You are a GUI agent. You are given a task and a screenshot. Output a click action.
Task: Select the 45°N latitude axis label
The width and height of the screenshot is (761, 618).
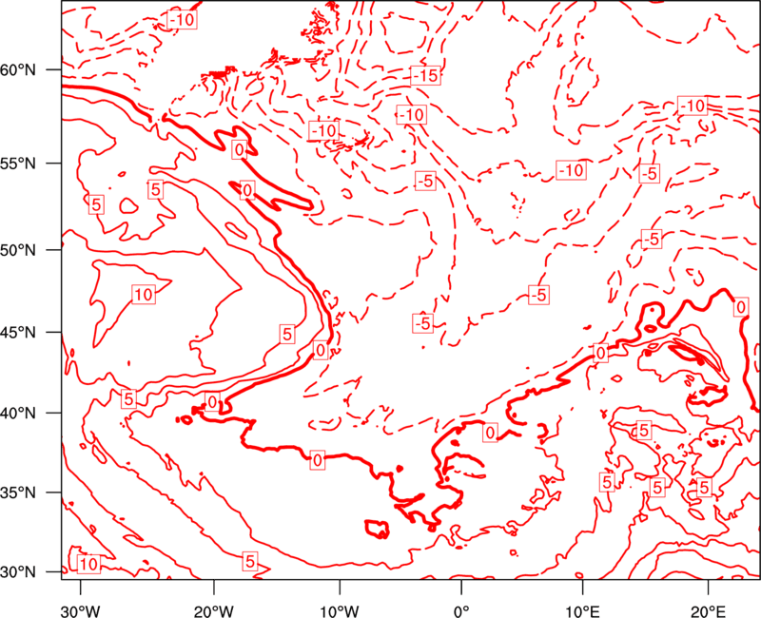click(18, 332)
